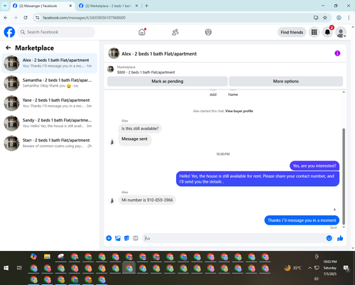This screenshot has height=285, width=355.
Task: Open the Facebook logo home link
Action: 9,32
